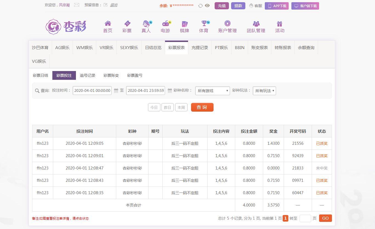Select the 彩票盈亏 sub-tab
Image resolution: width=375 pixels, height=229 pixels.
[135, 75]
